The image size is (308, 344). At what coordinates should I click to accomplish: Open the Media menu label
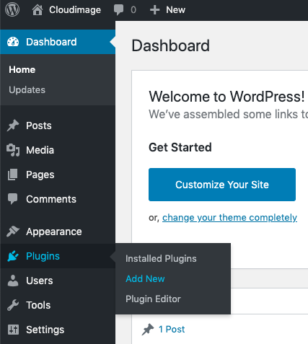coord(40,150)
